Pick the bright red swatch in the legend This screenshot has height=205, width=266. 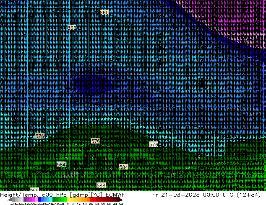click(91, 199)
